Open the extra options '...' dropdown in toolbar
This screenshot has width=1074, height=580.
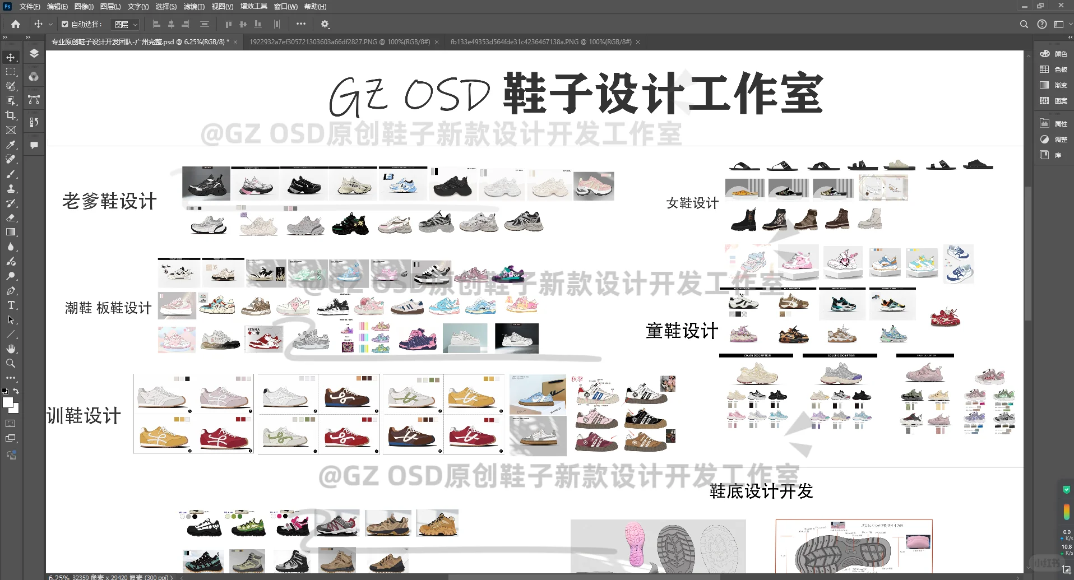301,24
